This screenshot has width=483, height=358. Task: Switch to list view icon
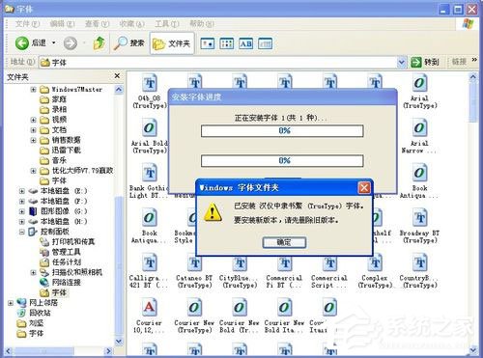tap(227, 43)
